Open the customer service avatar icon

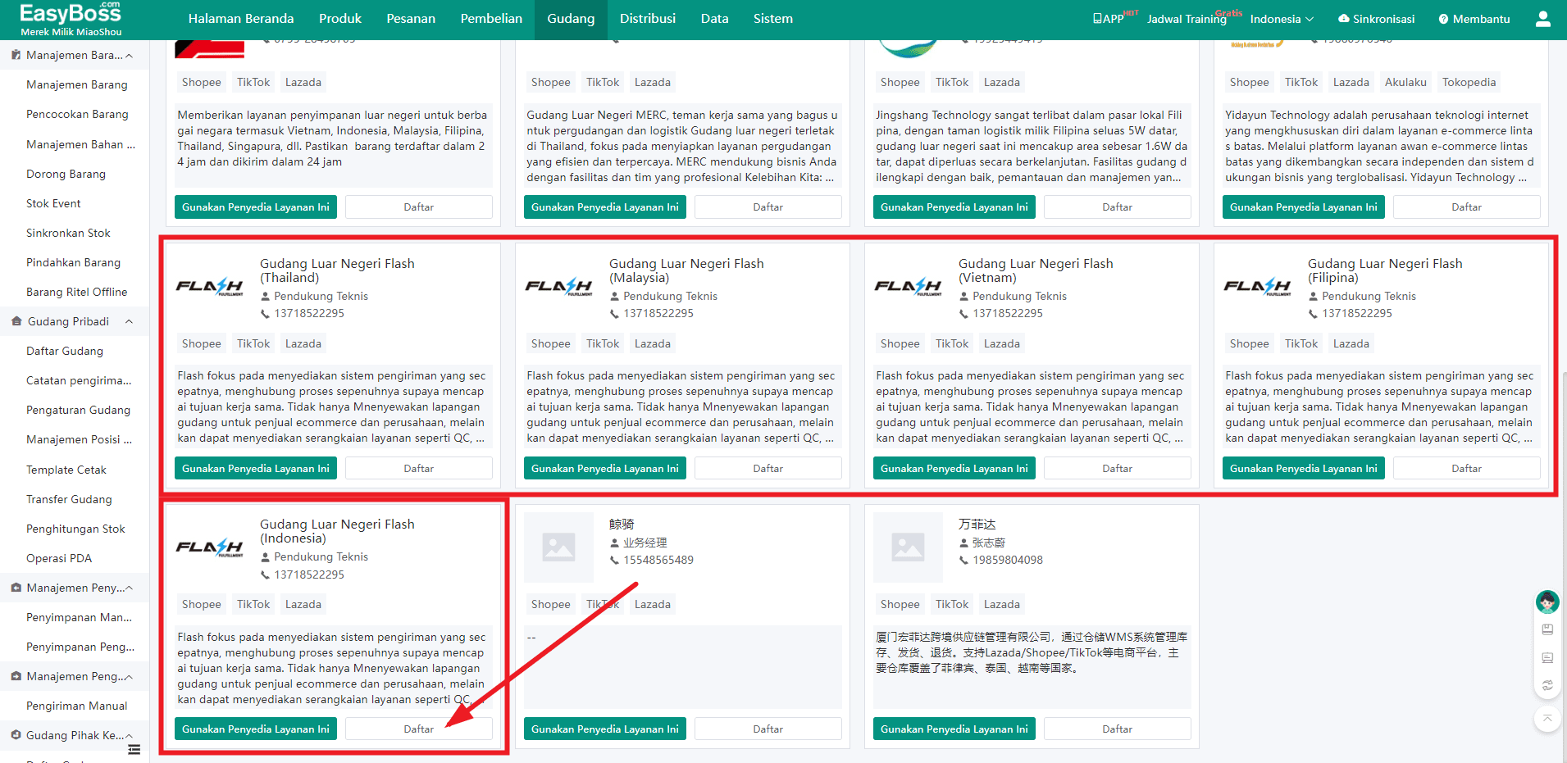[1547, 602]
